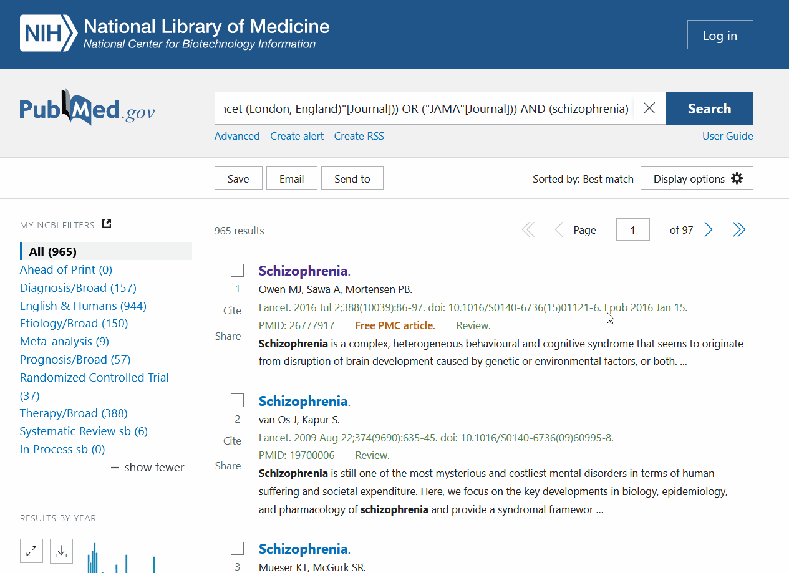
Task: Select the checkbox beside result number 2
Action: [237, 400]
